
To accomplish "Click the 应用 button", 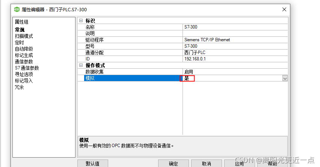I will click(x=239, y=164).
